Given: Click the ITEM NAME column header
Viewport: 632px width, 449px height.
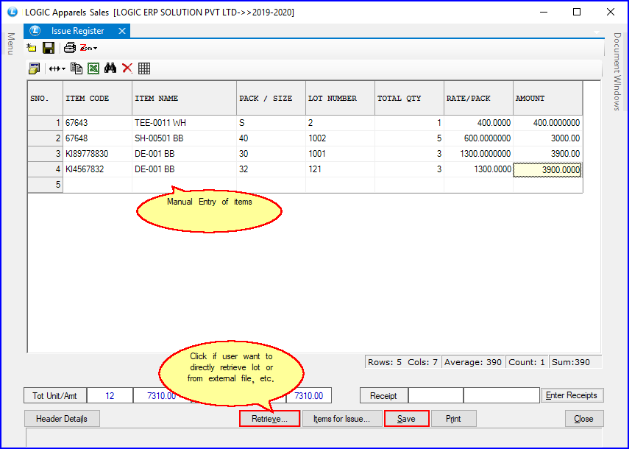Looking at the screenshot, I should coord(184,98).
